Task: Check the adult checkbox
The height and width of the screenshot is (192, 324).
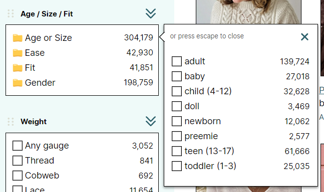Action: coord(177,61)
